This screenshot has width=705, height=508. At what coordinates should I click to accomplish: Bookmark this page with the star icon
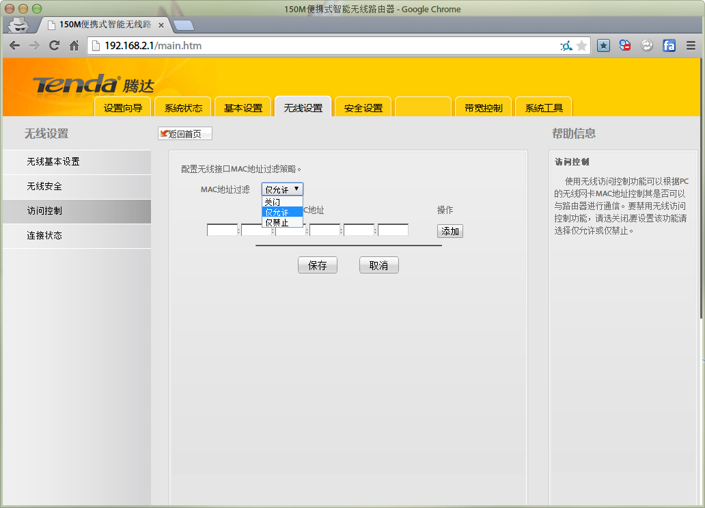point(582,45)
